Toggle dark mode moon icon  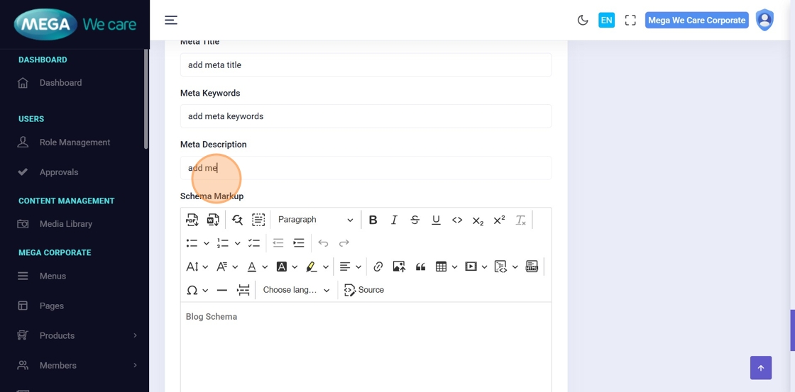coord(583,21)
